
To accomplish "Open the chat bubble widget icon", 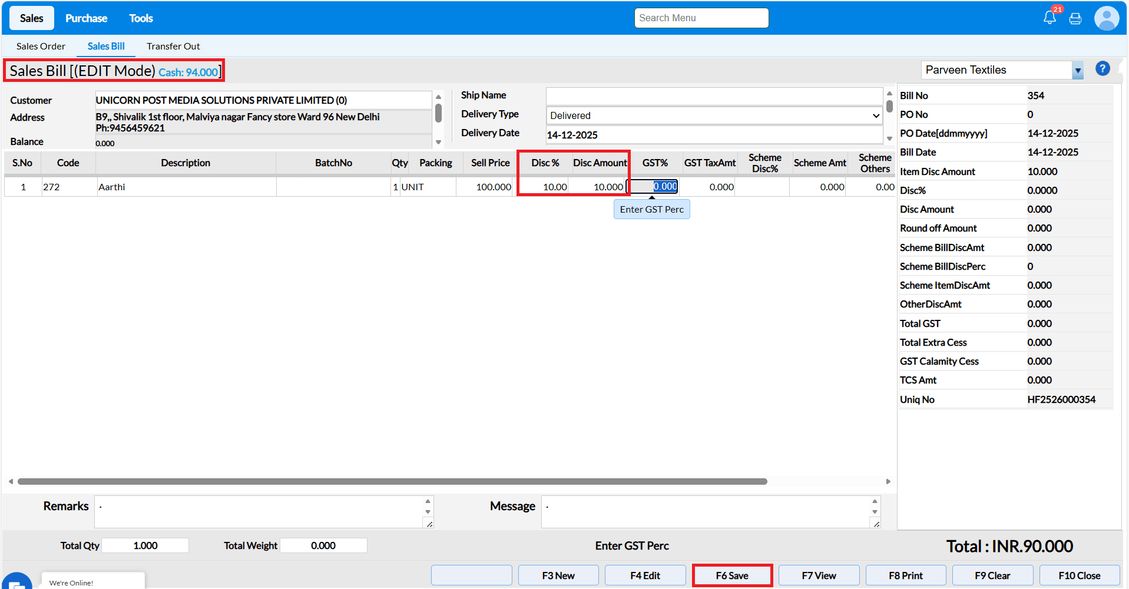I will pyautogui.click(x=16, y=583).
